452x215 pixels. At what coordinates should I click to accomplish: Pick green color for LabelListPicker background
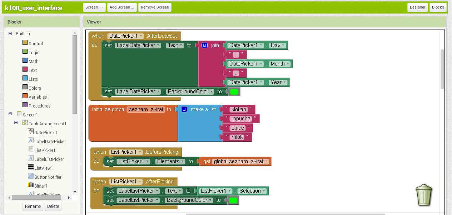tap(233, 200)
